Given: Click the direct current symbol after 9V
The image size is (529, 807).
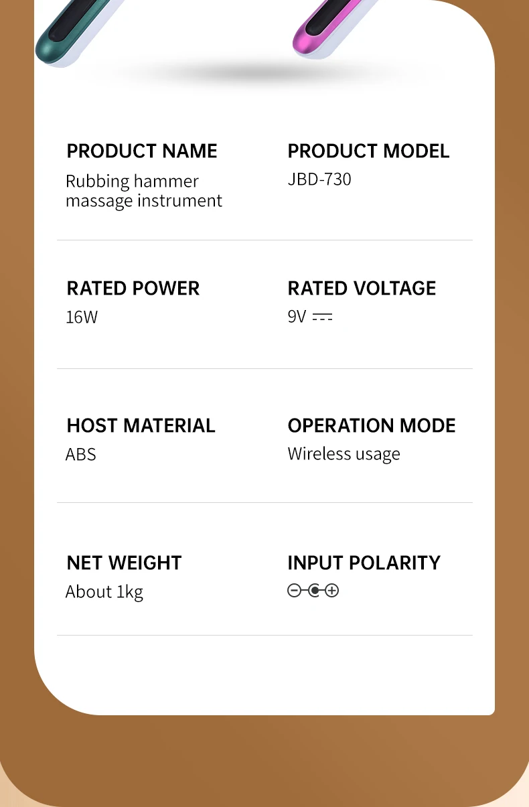Looking at the screenshot, I should tap(322, 317).
